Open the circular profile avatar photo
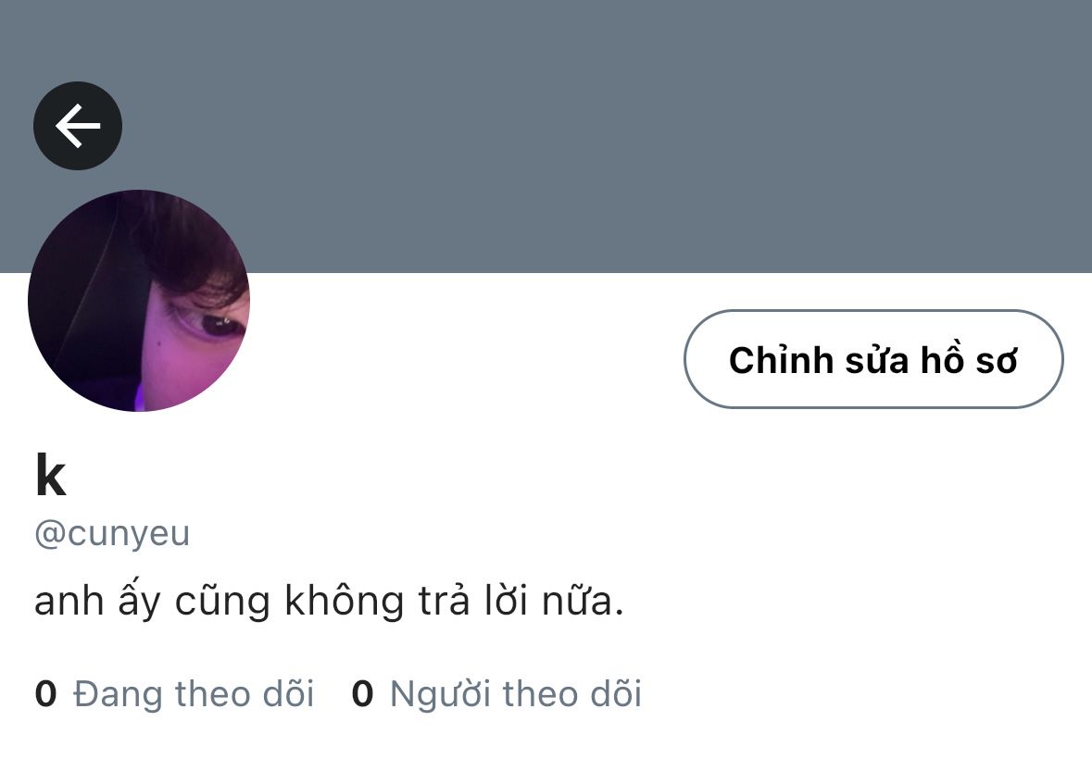This screenshot has height=771, width=1092. (x=139, y=301)
